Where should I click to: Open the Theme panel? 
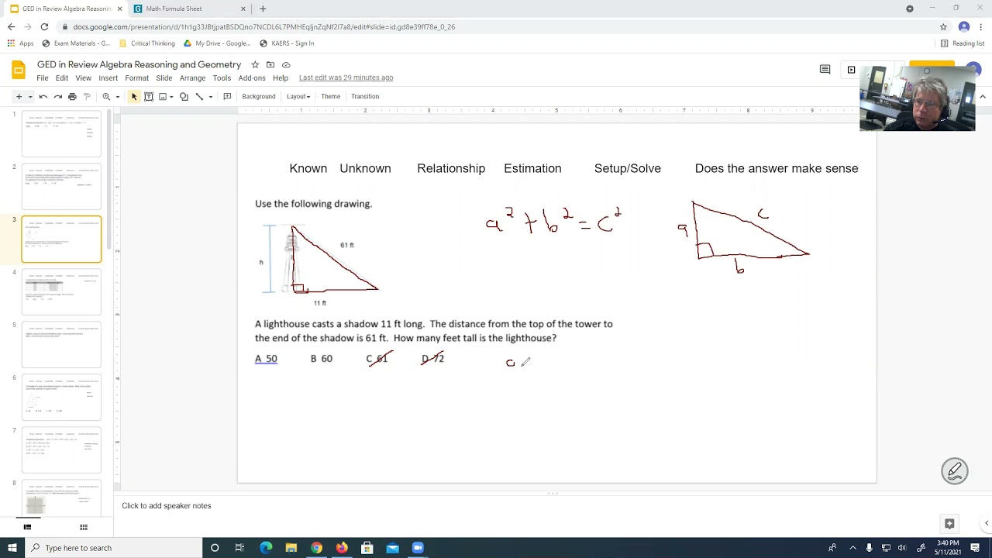(x=331, y=97)
